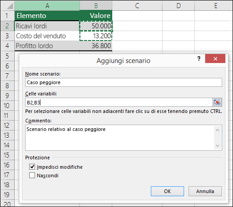Select row 19 header
233x207 pixels.
point(8,195)
